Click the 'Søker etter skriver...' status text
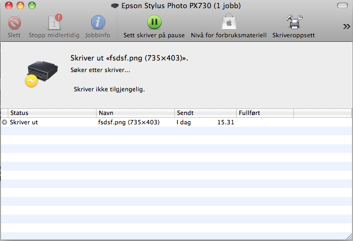The width and height of the screenshot is (353, 241). click(x=100, y=70)
